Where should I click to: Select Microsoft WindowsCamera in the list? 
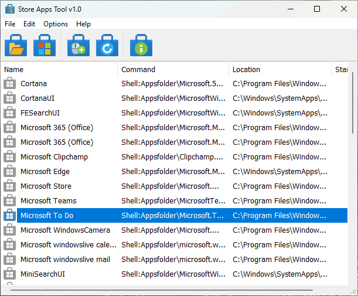click(x=65, y=230)
